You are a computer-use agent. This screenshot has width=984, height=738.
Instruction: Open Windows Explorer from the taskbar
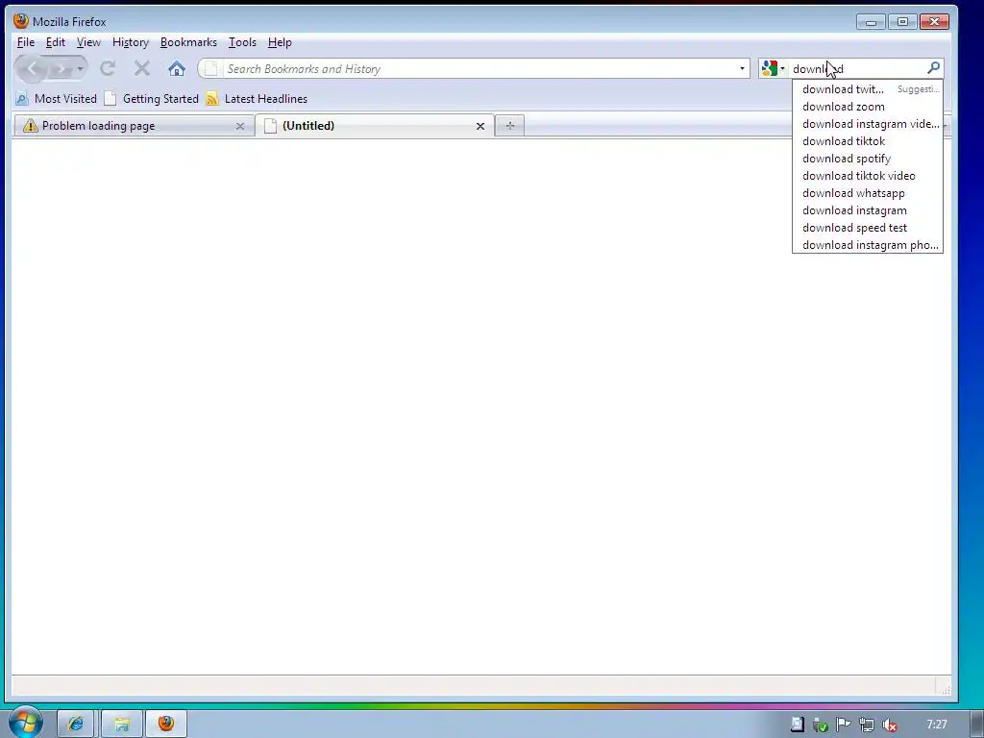coord(122,725)
